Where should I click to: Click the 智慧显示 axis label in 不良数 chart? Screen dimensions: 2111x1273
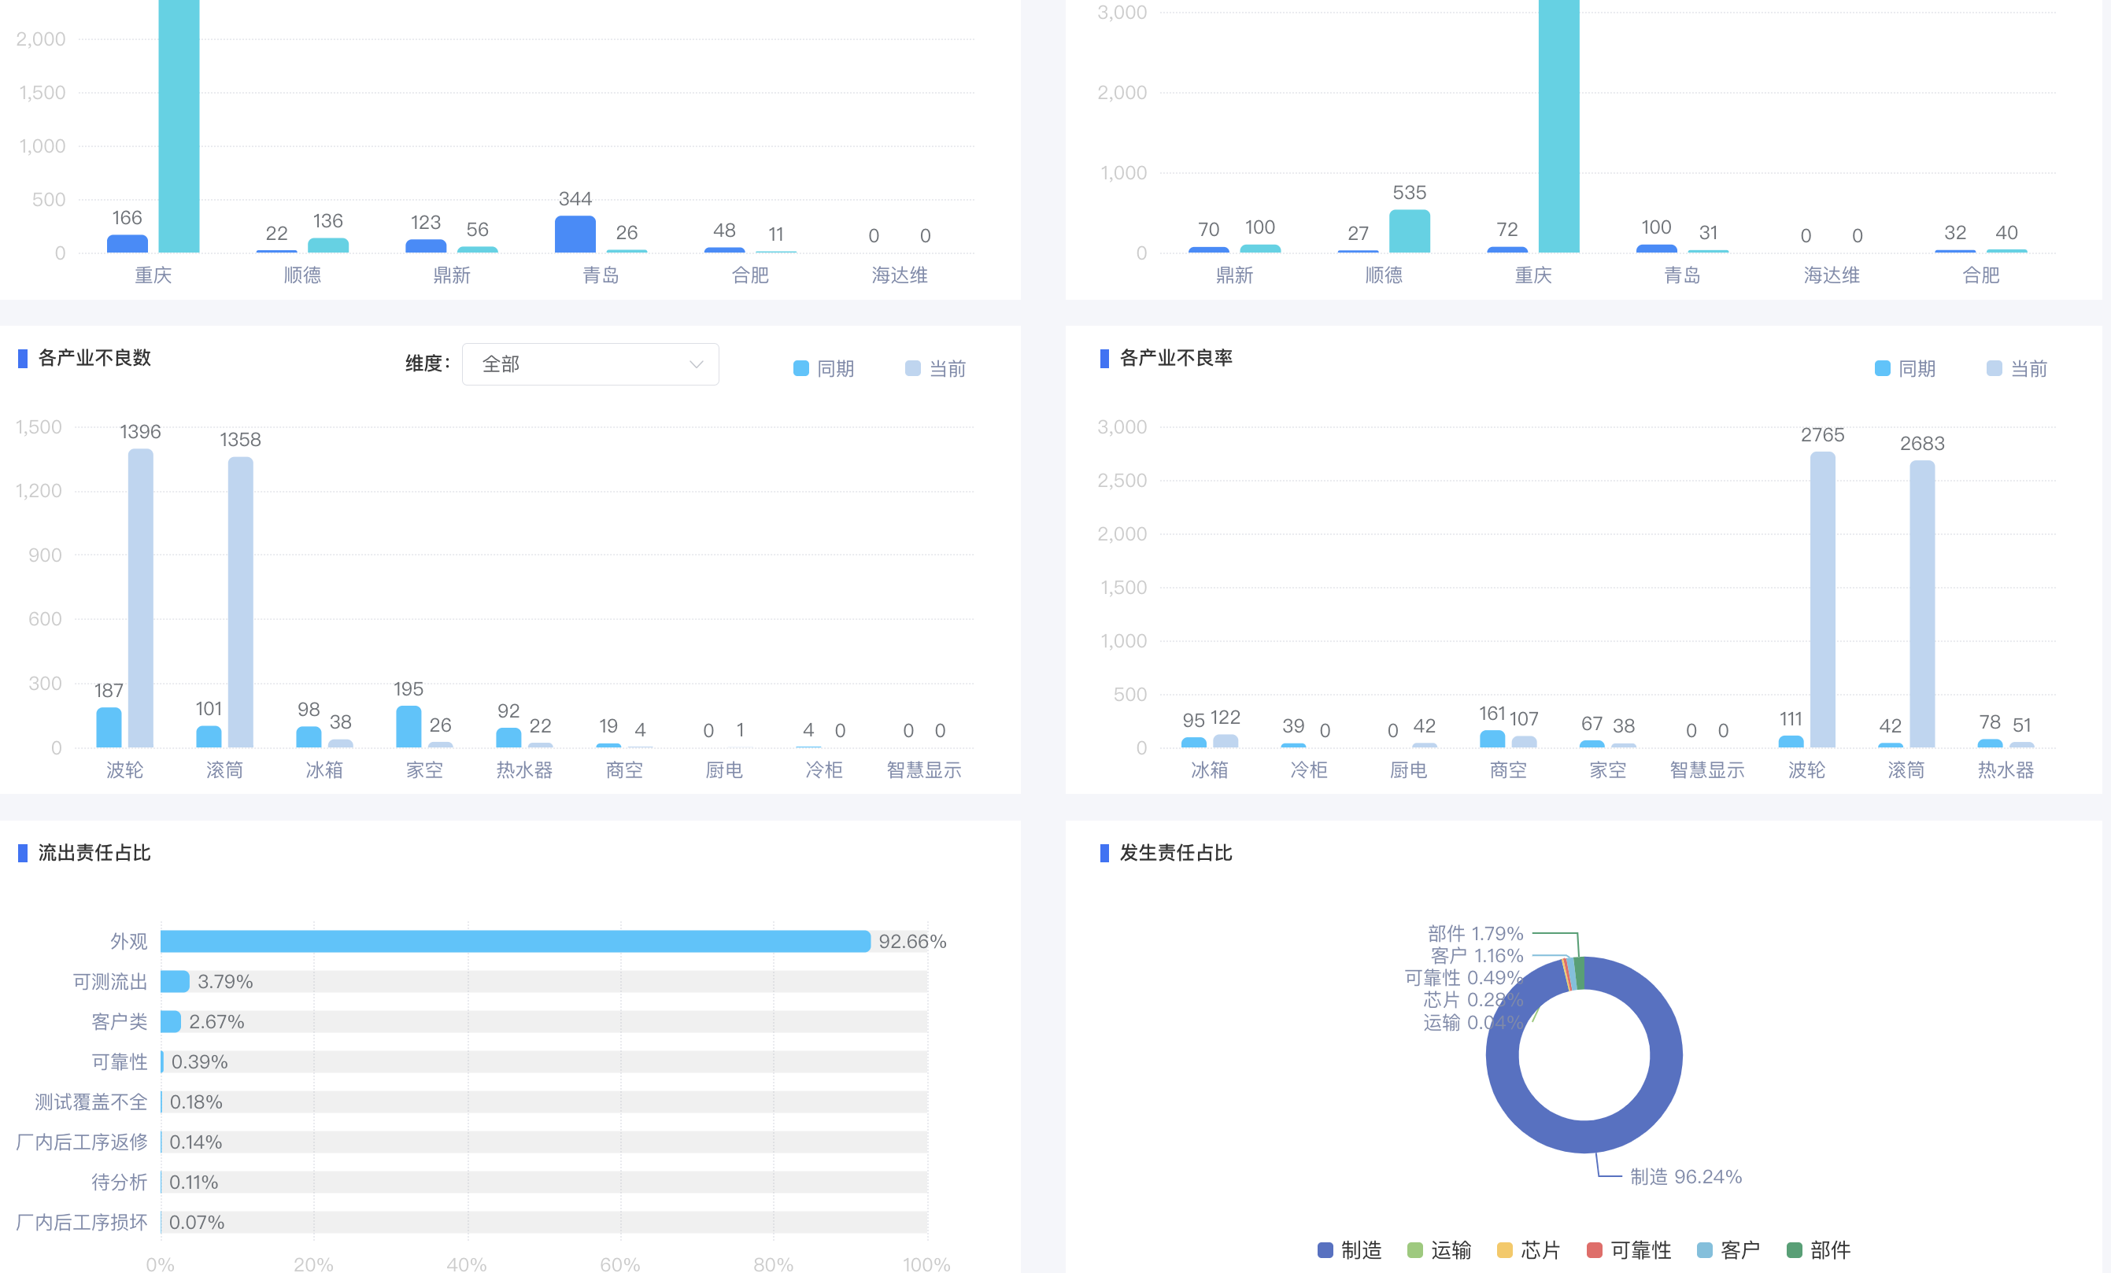[923, 770]
